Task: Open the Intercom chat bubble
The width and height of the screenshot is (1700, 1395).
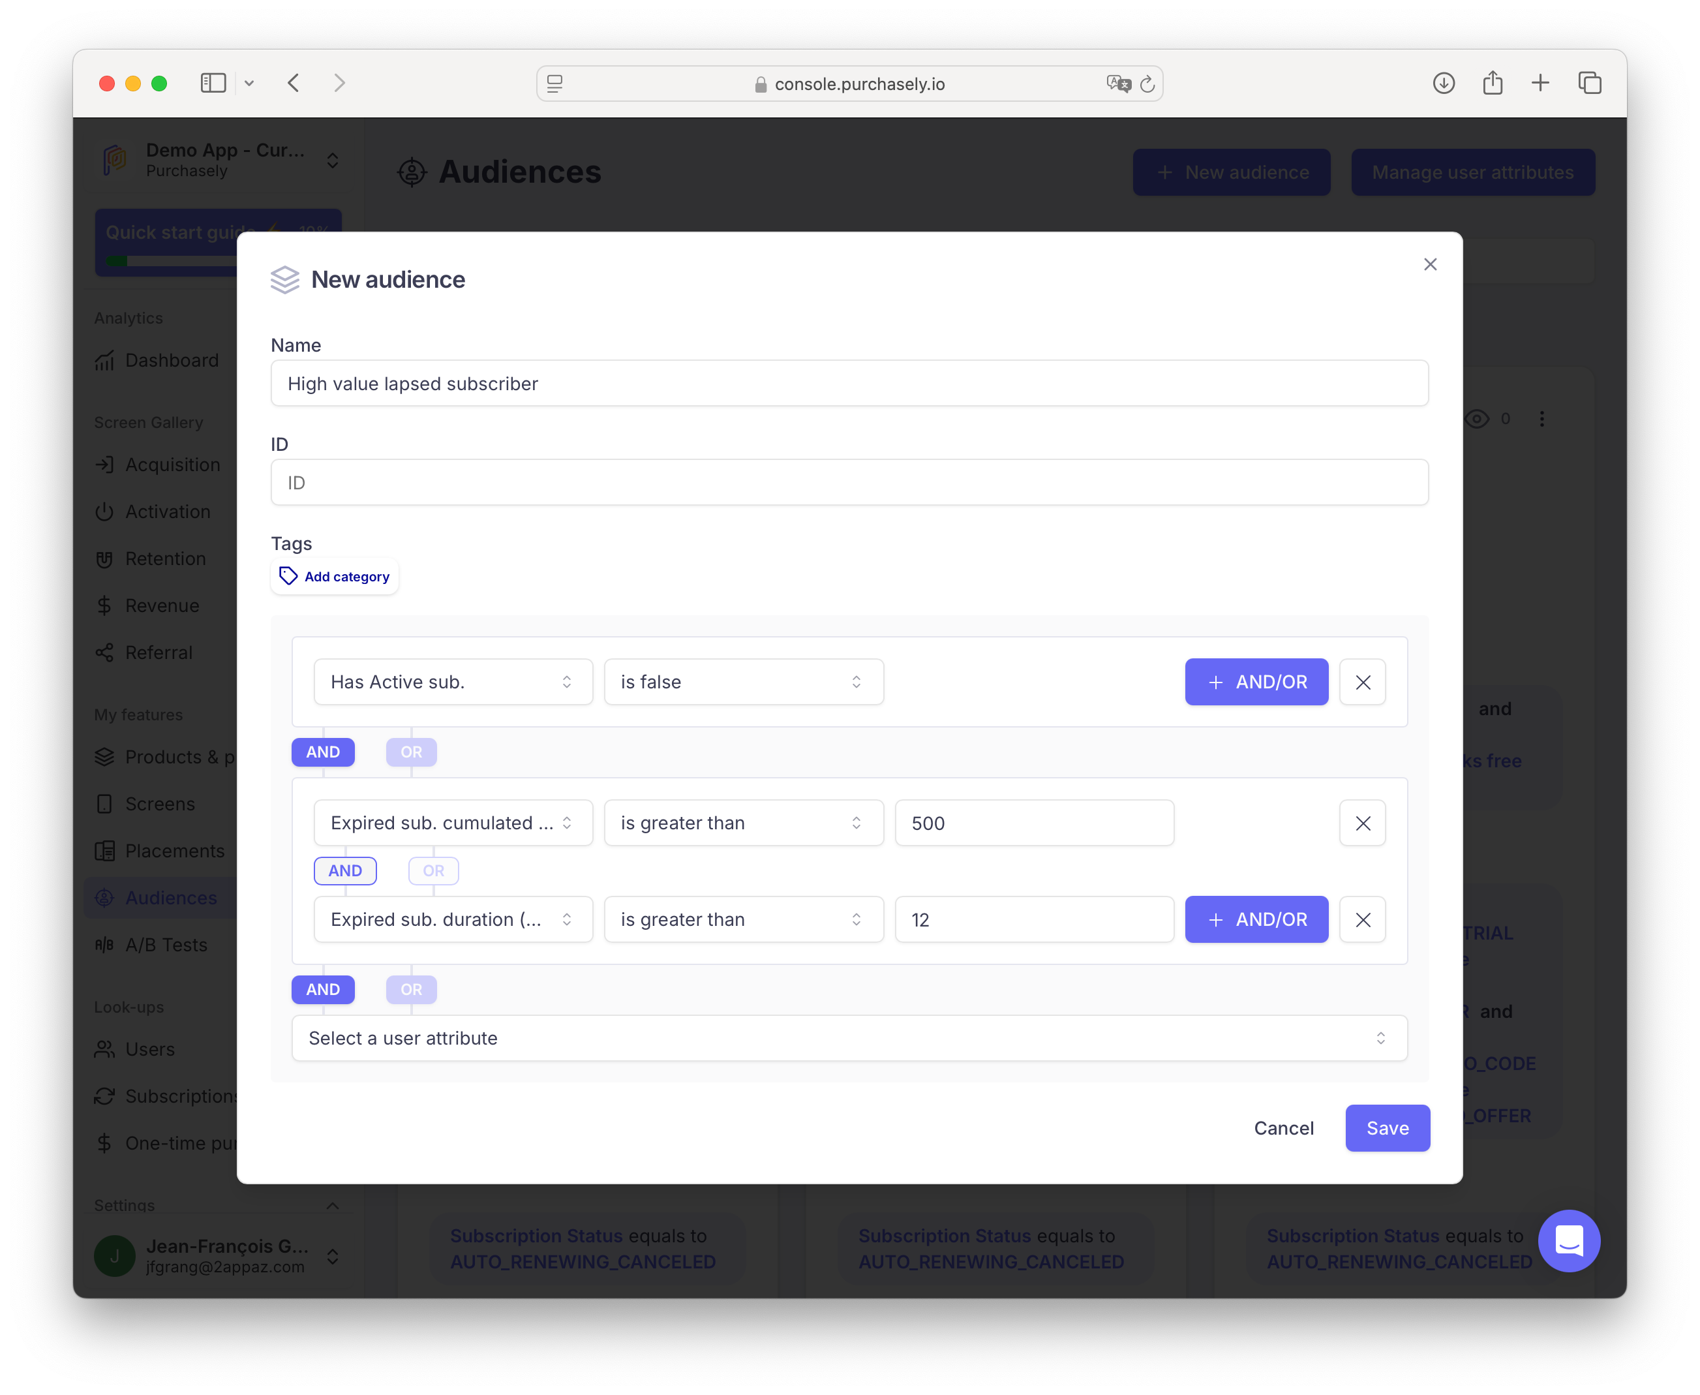Action: coord(1568,1240)
